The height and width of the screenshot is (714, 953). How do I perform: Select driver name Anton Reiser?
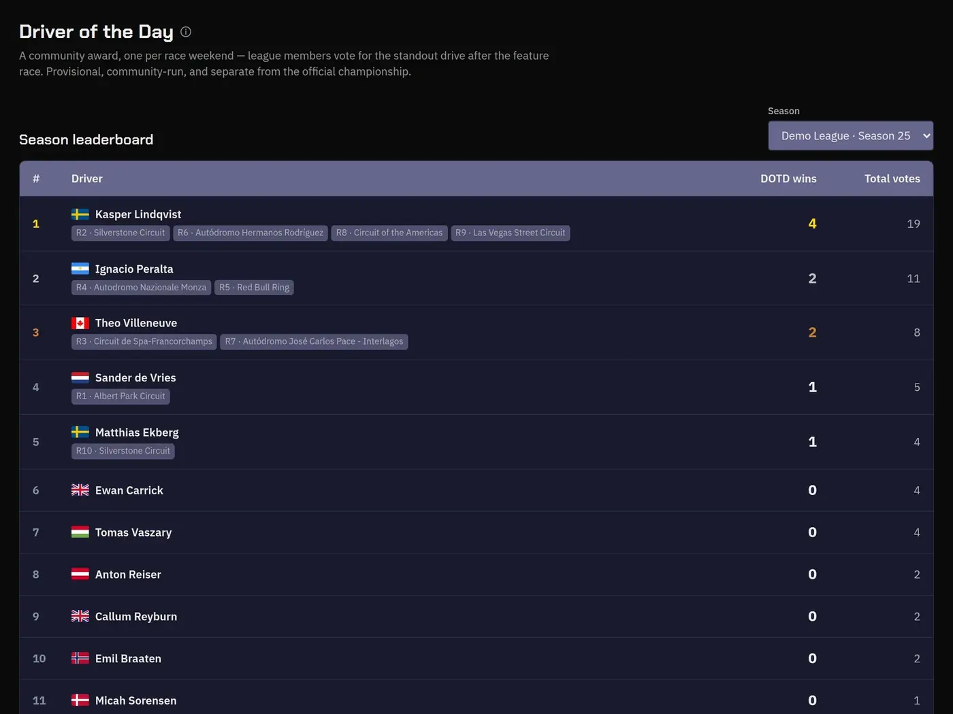[128, 575]
